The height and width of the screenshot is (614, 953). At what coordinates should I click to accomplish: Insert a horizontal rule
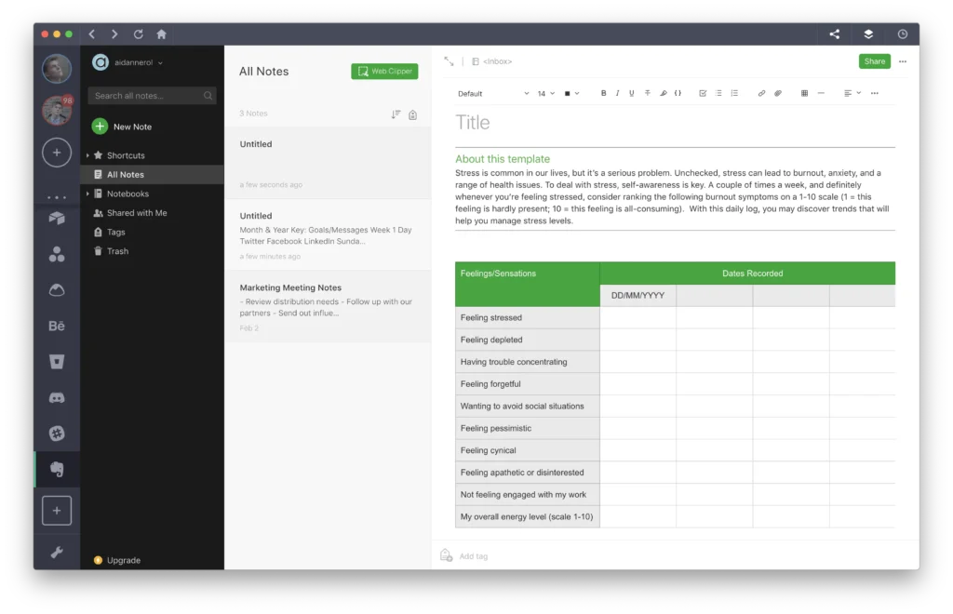click(821, 94)
